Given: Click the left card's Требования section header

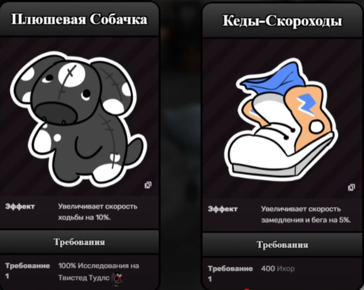Looking at the screenshot, I should tap(79, 242).
